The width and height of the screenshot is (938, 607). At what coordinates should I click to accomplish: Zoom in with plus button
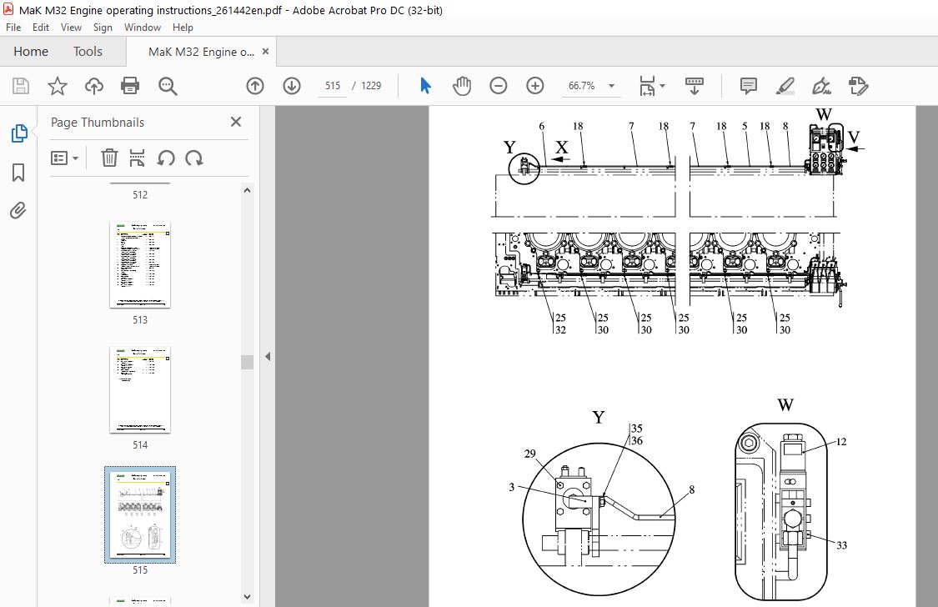(x=534, y=86)
